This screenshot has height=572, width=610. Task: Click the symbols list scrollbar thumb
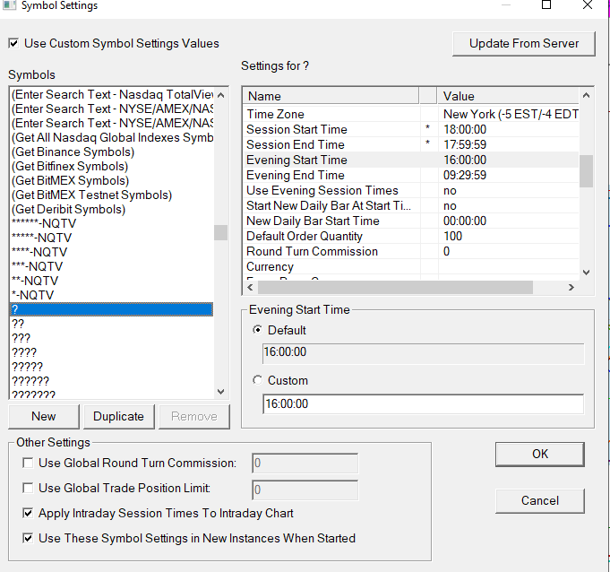pyautogui.click(x=221, y=232)
